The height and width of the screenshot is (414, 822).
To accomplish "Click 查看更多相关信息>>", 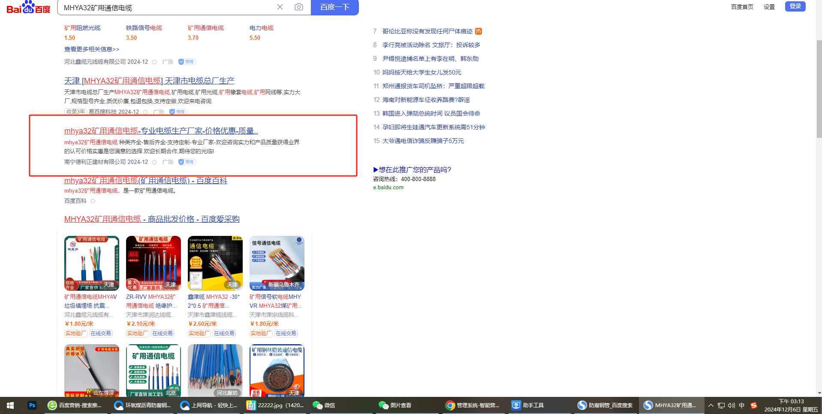I will (x=92, y=49).
